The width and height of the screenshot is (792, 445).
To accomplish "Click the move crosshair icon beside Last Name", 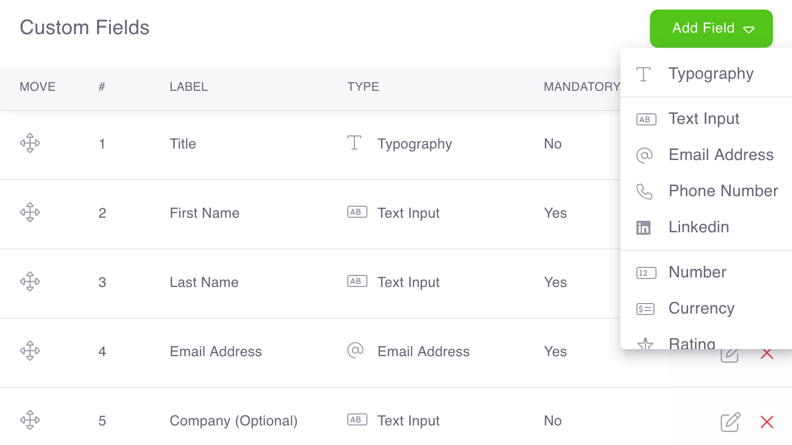I will [30, 282].
